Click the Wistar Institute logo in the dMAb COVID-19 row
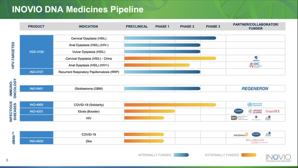This screenshot has width=298, height=168. [268, 134]
